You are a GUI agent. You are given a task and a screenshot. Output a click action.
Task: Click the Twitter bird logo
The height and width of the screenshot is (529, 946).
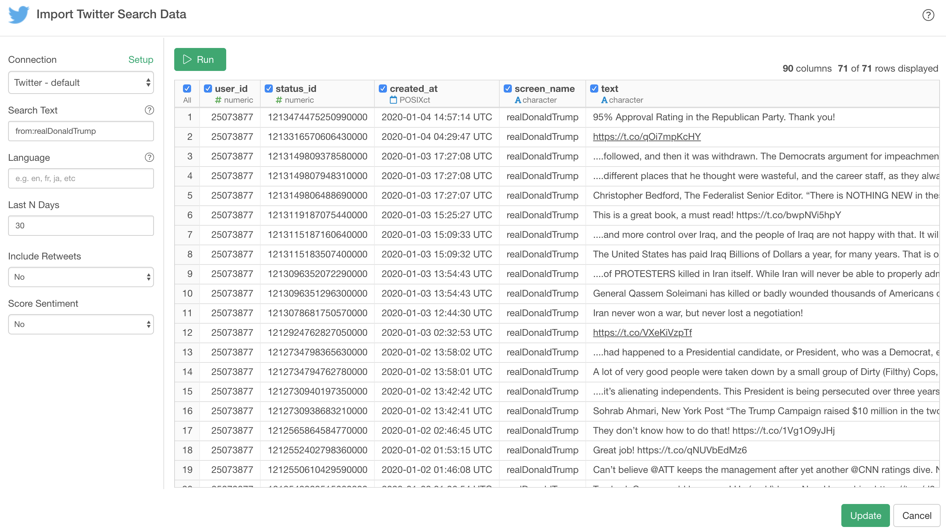click(x=19, y=15)
